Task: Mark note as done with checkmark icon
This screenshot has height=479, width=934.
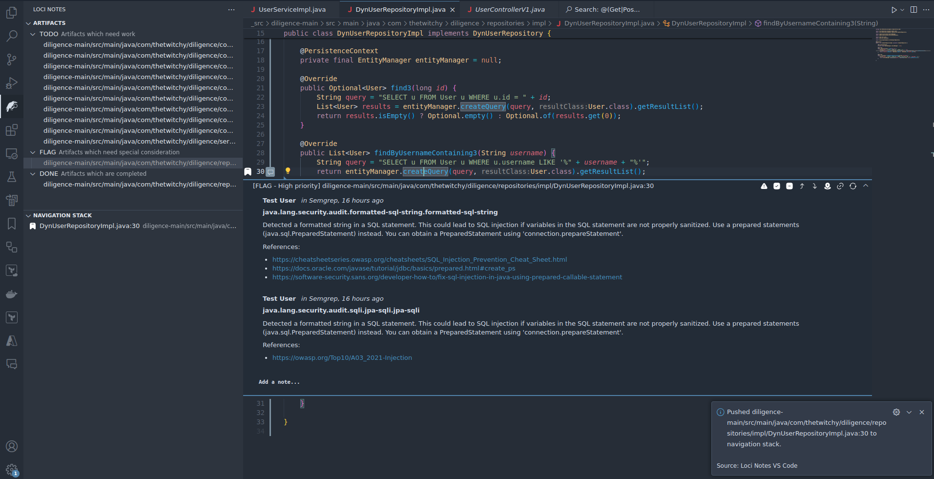Action: point(777,186)
